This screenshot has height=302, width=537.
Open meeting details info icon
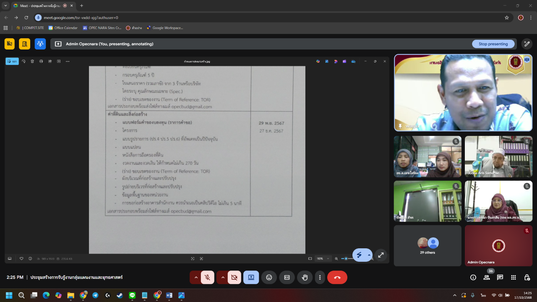coord(473,277)
